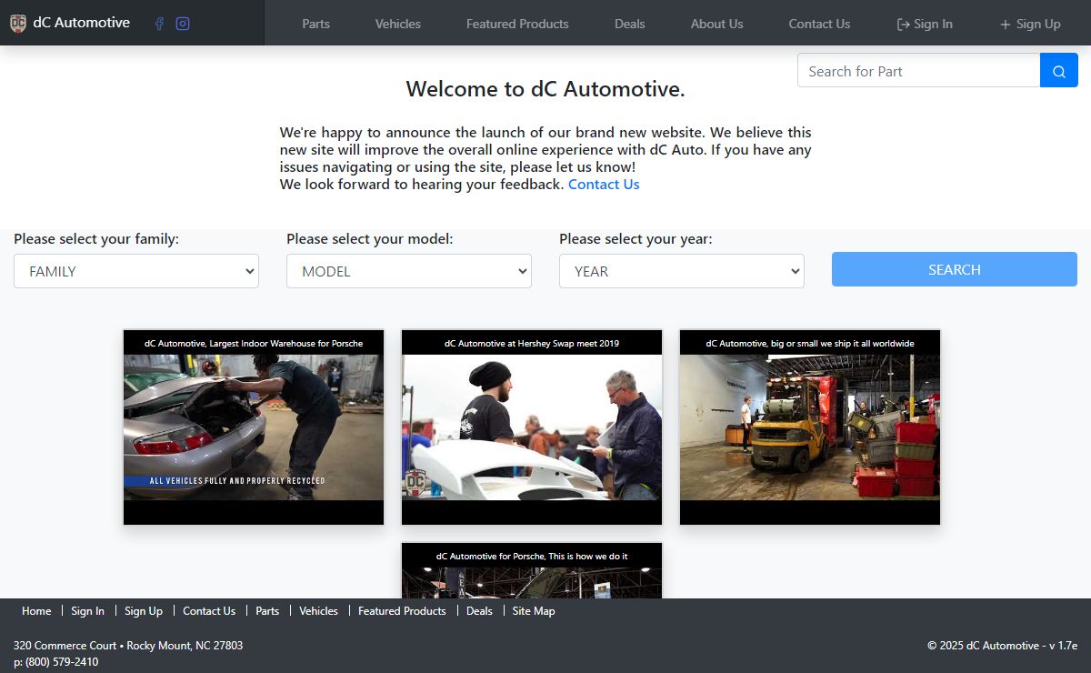Screen dimensions: 1091x673
Task: Expand the YEAR dropdown
Action: pos(682,271)
